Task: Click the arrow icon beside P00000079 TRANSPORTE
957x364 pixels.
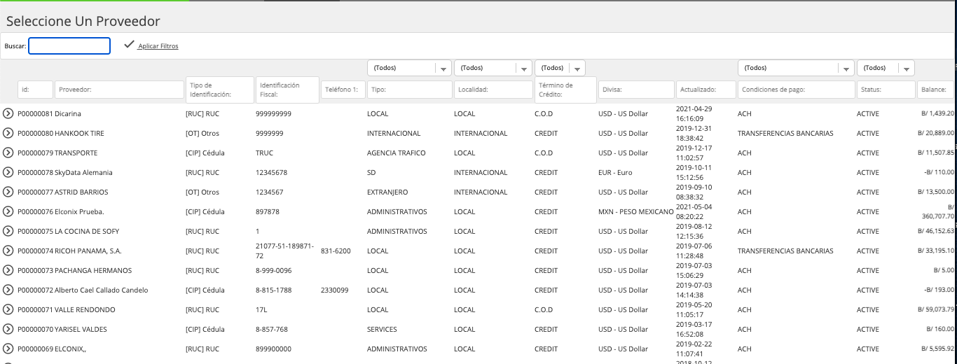Action: [x=8, y=153]
